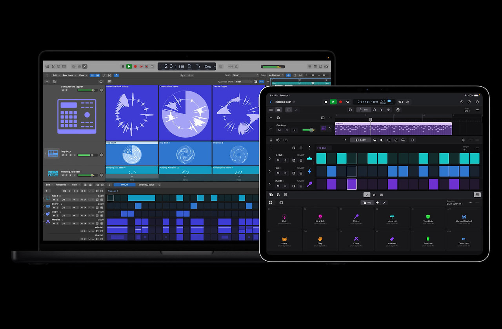Open the Quantize Start dropdown set to 1 Bar
502x329 pixels.
[244, 82]
